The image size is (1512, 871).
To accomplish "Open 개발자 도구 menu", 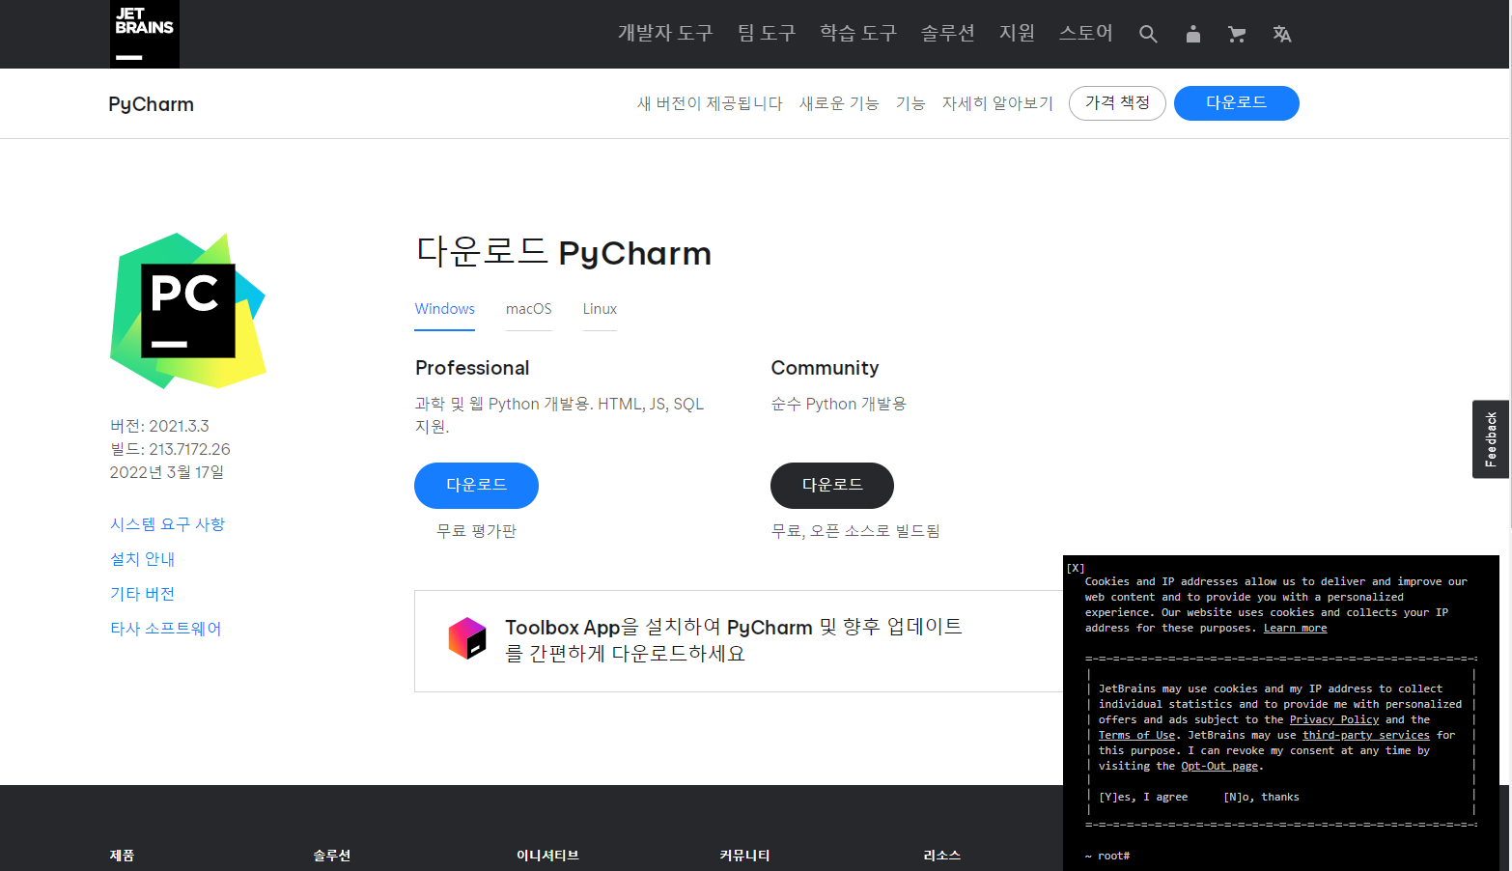I will 665,33.
